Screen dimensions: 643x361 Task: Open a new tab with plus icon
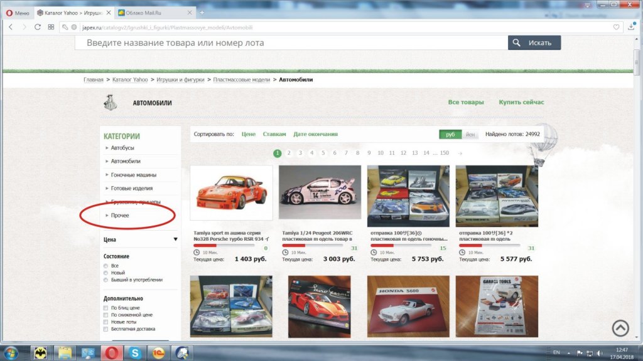(202, 12)
